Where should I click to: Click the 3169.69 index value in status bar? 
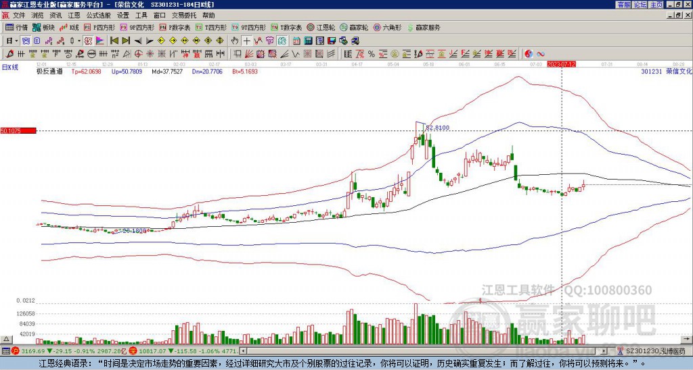point(34,351)
